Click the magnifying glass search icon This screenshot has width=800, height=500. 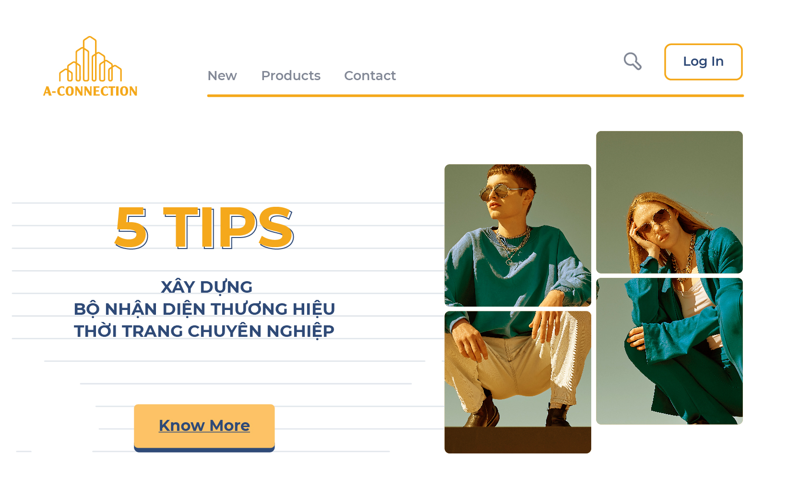coord(633,61)
